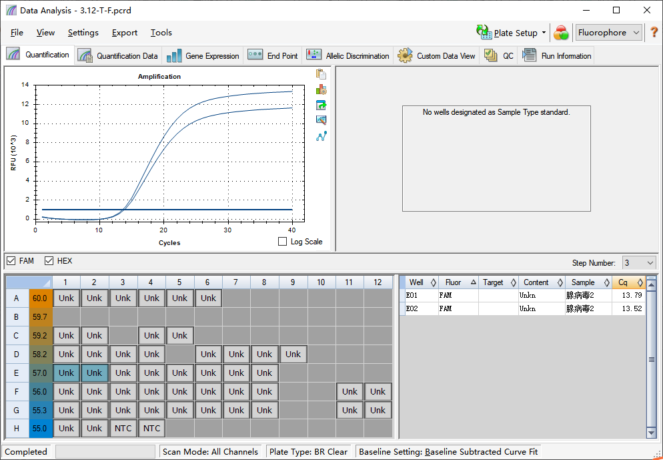Click the 58.2 temperature gradient cell
Screen dimensions: 663x460
pyautogui.click(x=41, y=355)
